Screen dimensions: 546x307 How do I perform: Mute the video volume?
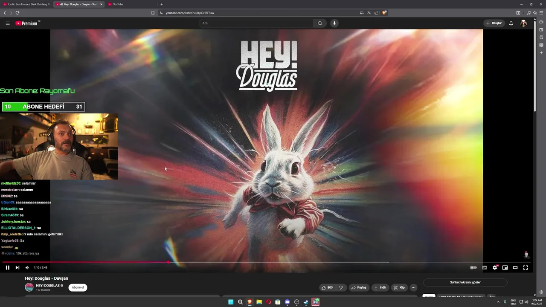click(27, 268)
